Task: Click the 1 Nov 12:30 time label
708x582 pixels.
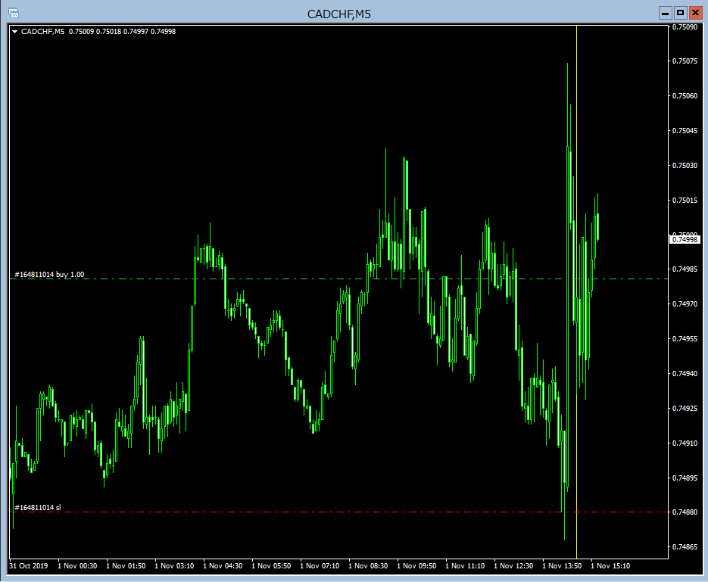Action: tap(513, 566)
